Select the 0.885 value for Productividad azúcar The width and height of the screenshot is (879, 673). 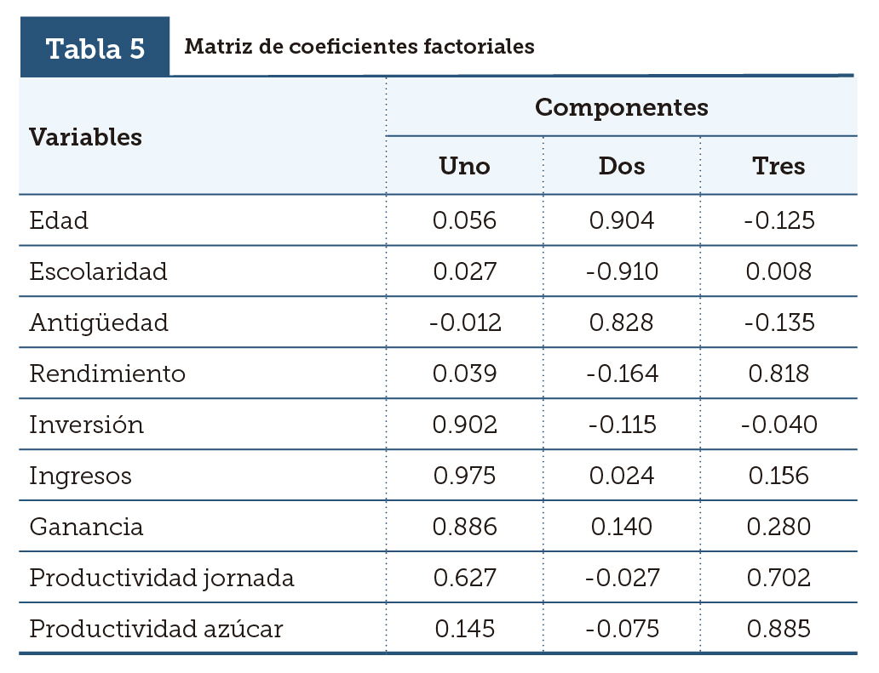click(778, 629)
